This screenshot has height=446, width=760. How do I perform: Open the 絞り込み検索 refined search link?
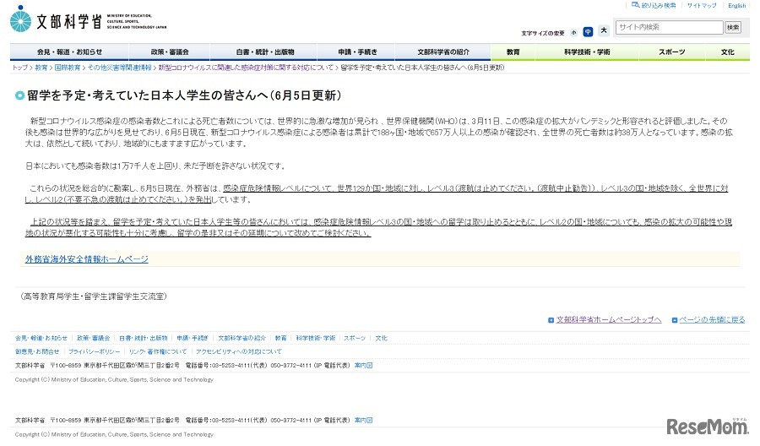point(654,5)
